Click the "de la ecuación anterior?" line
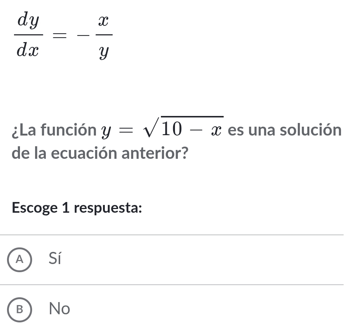351x332 pixels. (x=98, y=153)
